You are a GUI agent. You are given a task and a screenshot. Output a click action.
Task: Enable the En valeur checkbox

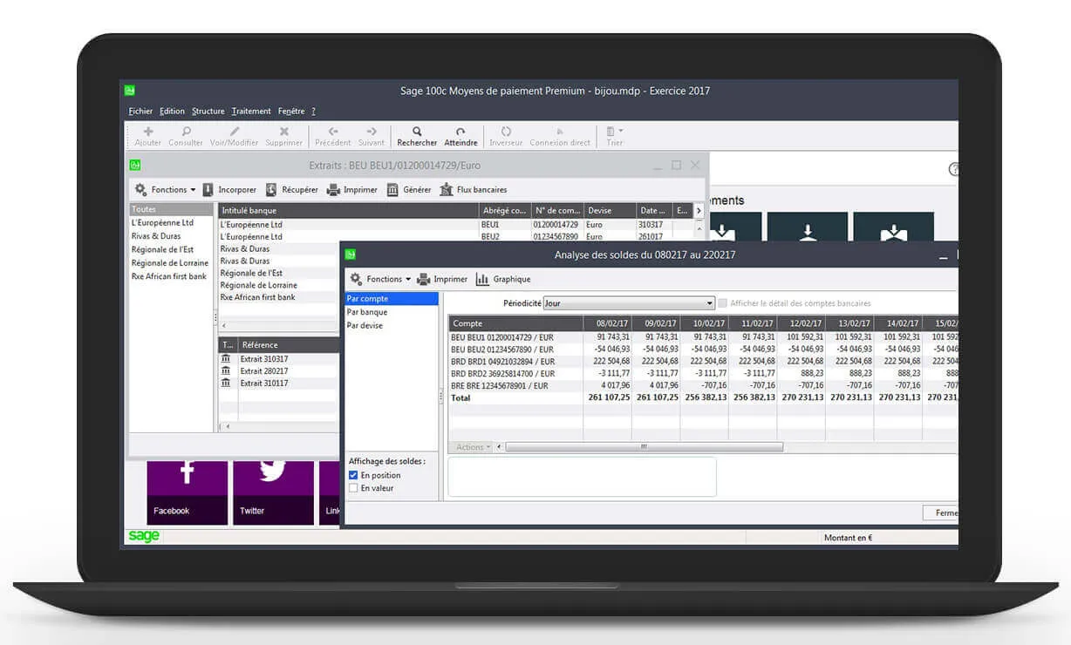(x=353, y=488)
